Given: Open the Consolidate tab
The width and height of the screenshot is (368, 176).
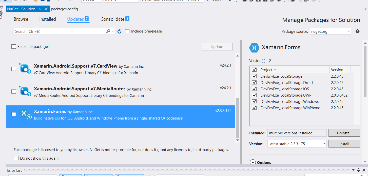Looking at the screenshot, I should coord(115,19).
